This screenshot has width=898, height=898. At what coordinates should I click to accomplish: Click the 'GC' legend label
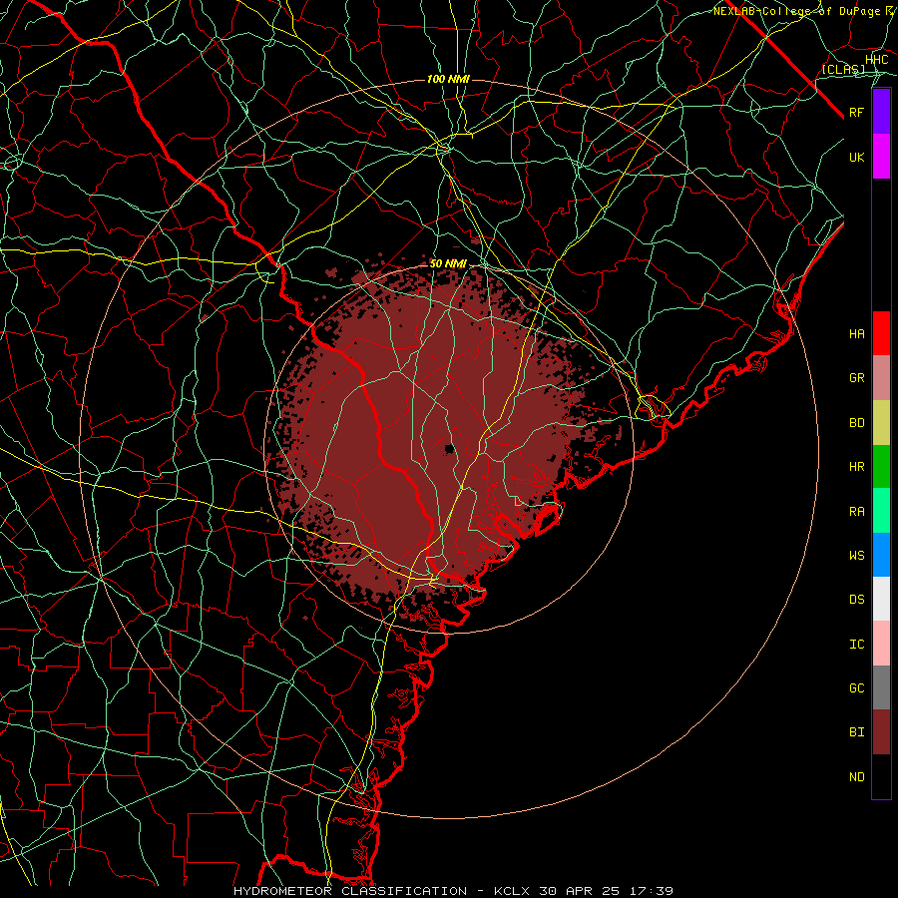point(857,688)
